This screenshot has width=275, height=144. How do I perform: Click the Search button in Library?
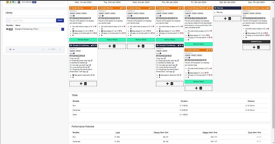coord(60,20)
